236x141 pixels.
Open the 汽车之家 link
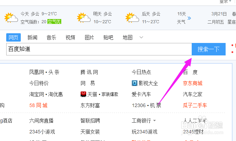point(192,94)
